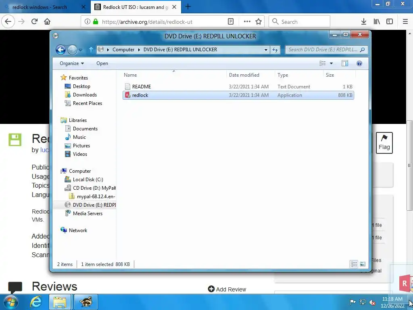The width and height of the screenshot is (413, 310).
Task: Toggle the preview pane button
Action: [345, 63]
